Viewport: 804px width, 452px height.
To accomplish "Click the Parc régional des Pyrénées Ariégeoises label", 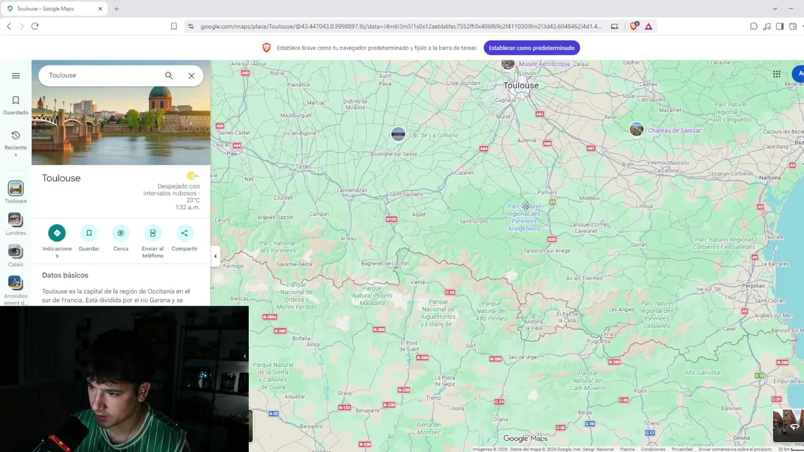I will click(524, 217).
